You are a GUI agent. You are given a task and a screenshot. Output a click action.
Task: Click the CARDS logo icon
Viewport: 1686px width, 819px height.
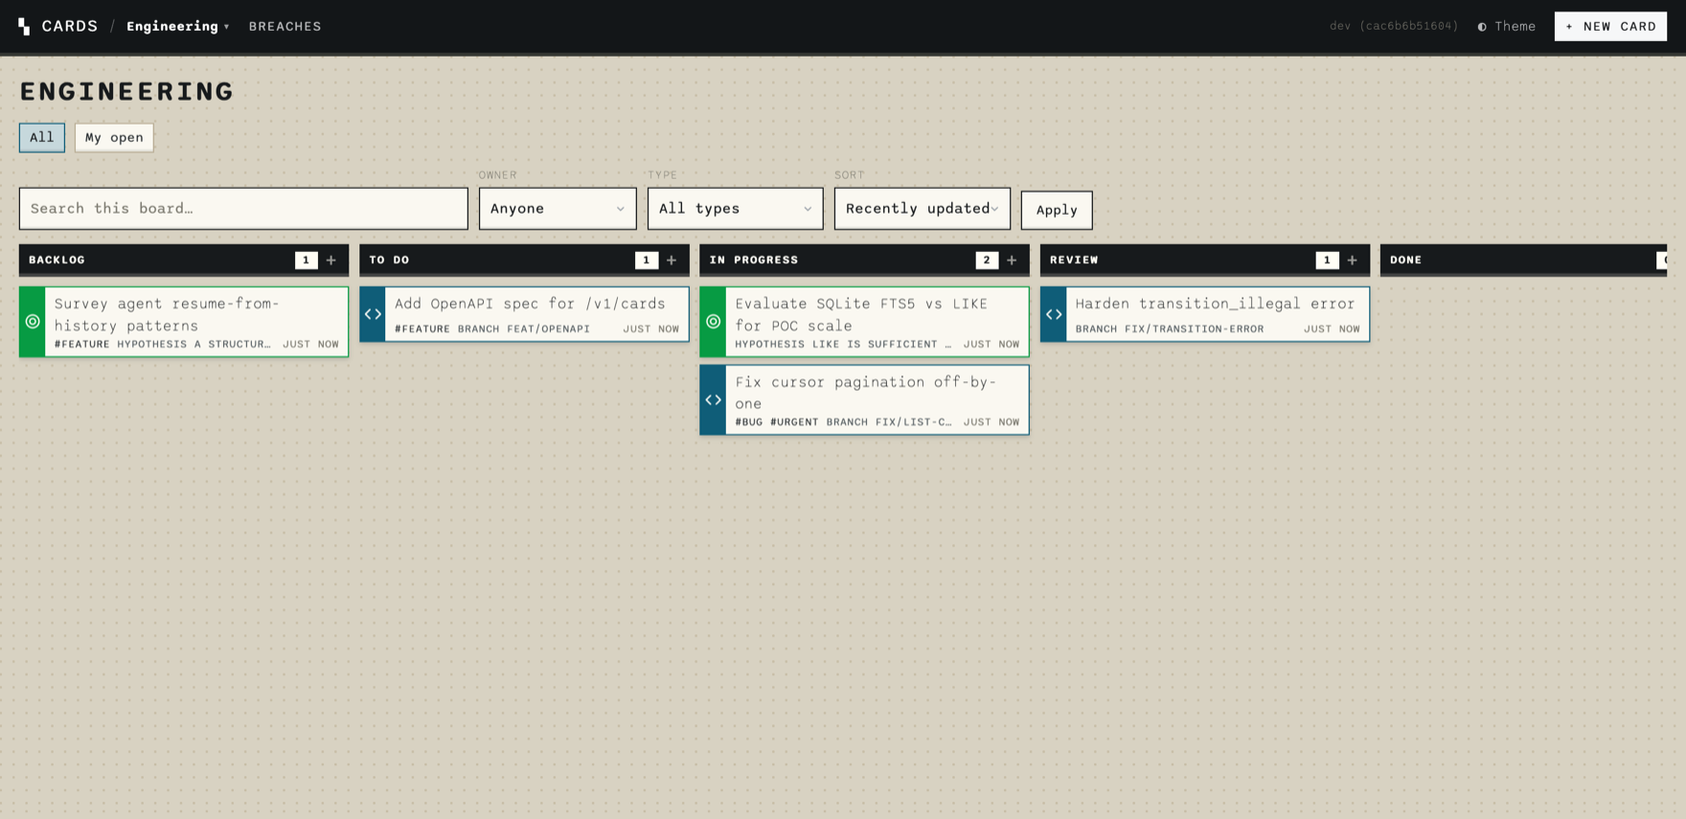tap(24, 26)
